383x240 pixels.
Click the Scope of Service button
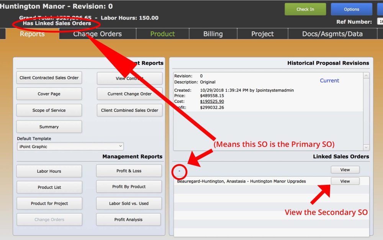click(49, 110)
